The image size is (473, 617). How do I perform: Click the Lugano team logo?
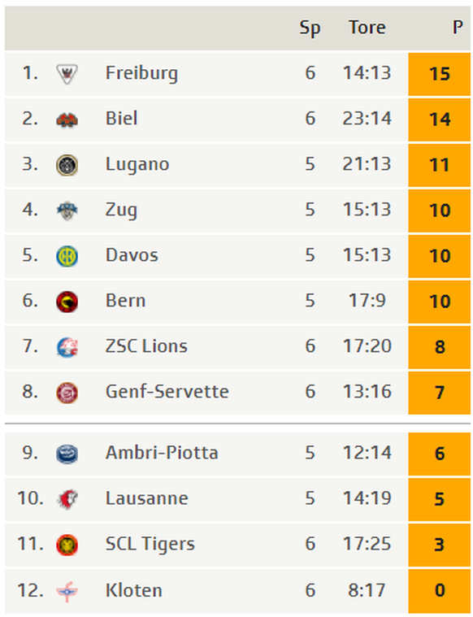coord(67,165)
